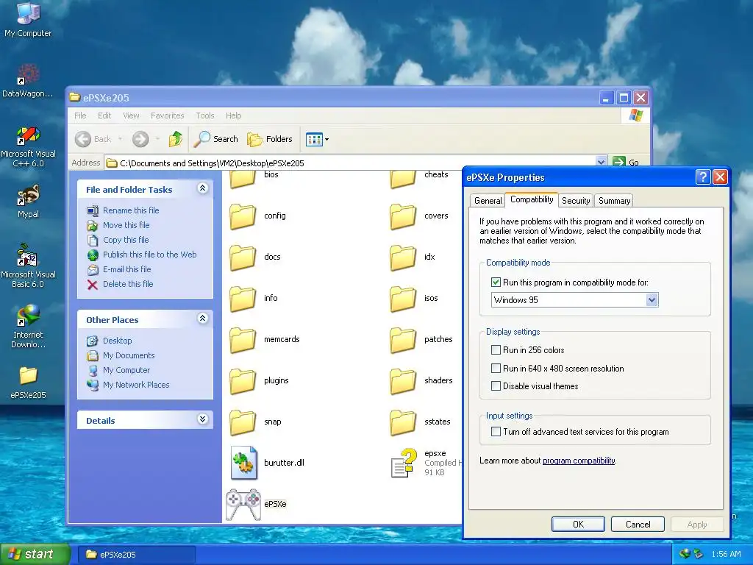Collapse the File and Folder Tasks panel
Image resolution: width=753 pixels, height=565 pixels.
(203, 188)
